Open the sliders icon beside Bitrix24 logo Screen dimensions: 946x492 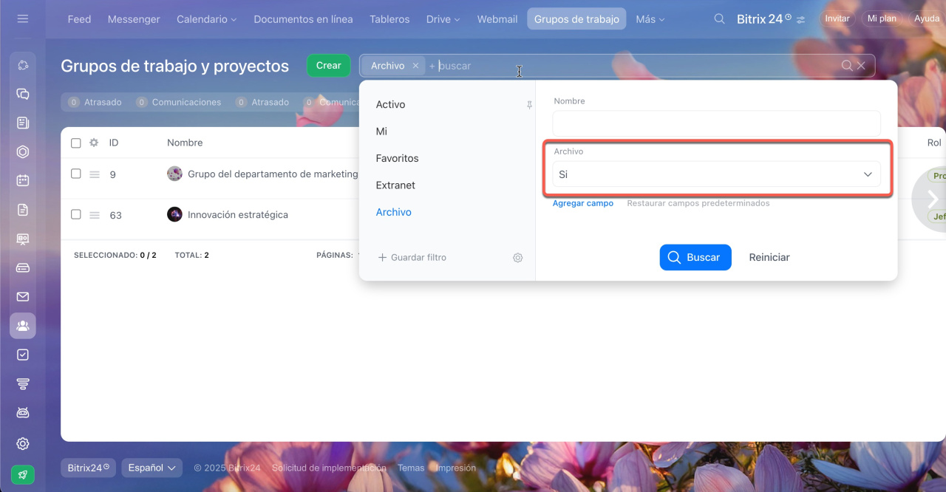800,20
